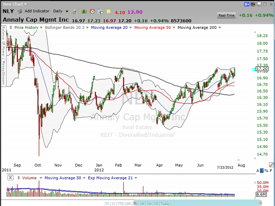Screen dimensions: 275x206
Task: Select the 3M range button
Action: point(135,204)
